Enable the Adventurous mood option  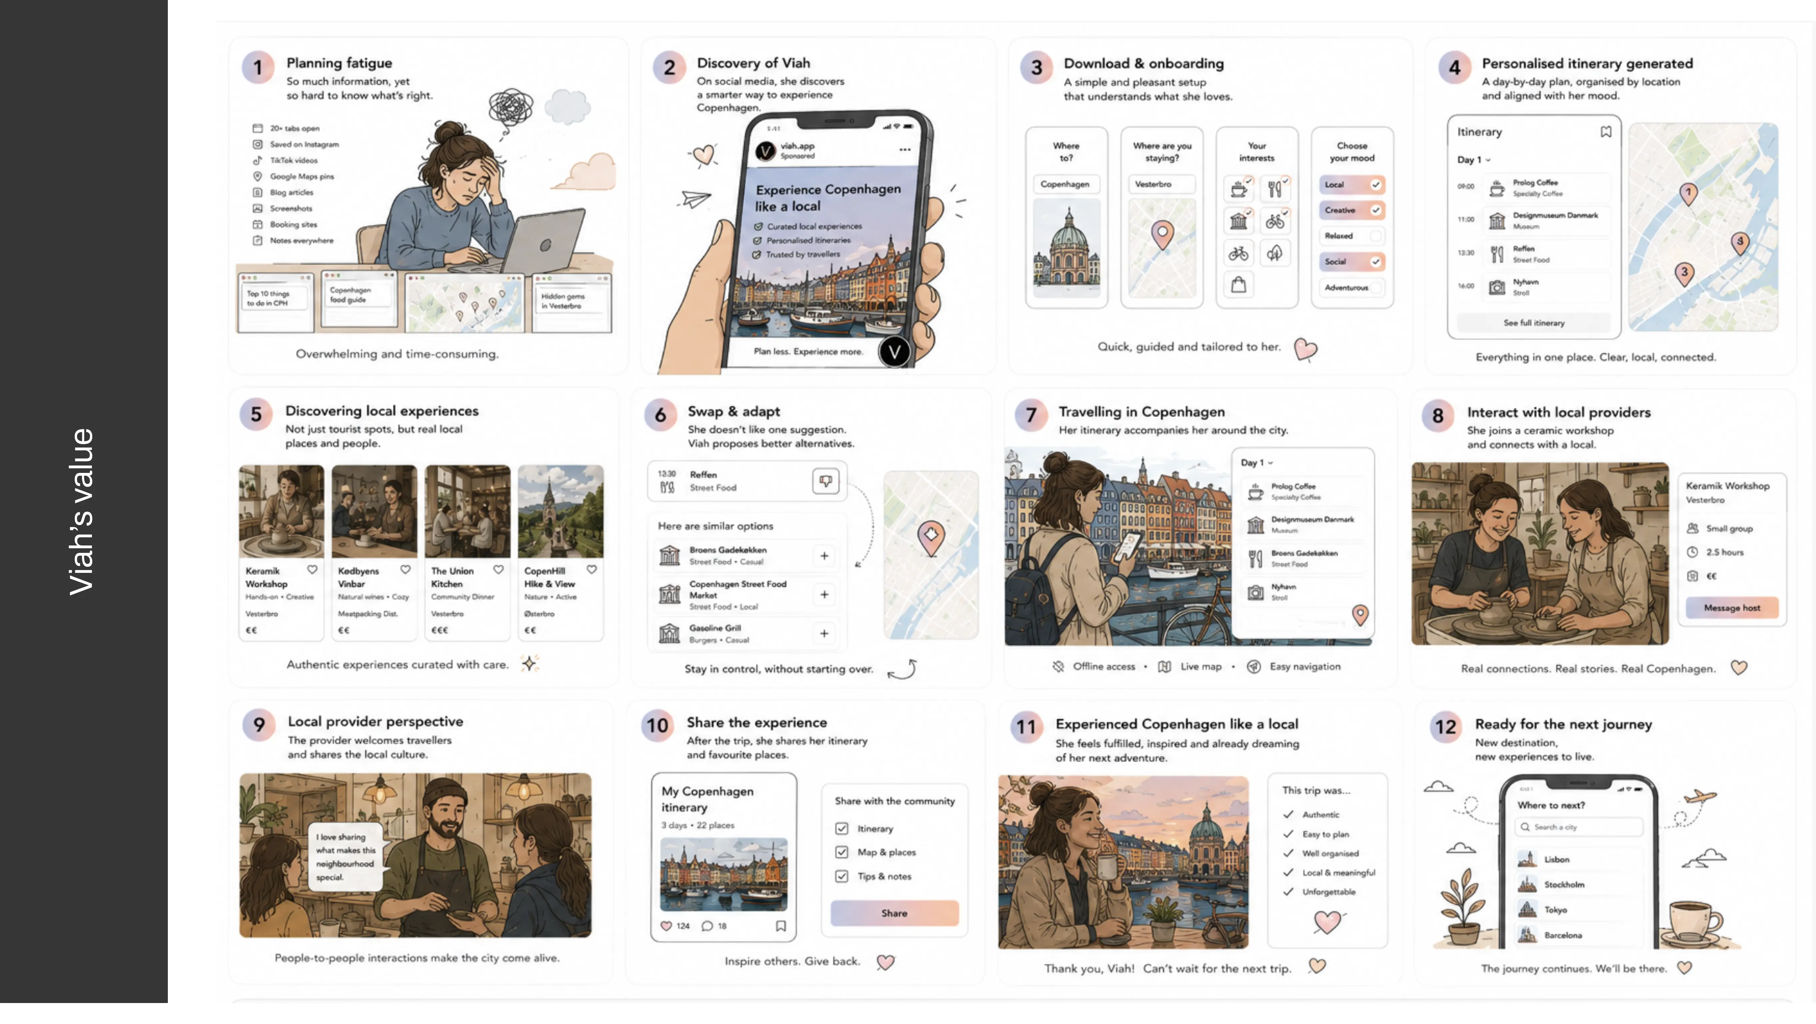1351,287
